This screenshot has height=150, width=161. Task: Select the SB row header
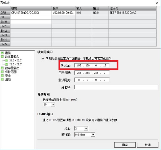[x=5, y=17]
